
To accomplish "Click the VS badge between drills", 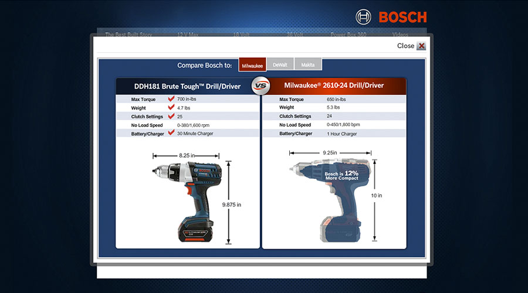I will [260, 86].
